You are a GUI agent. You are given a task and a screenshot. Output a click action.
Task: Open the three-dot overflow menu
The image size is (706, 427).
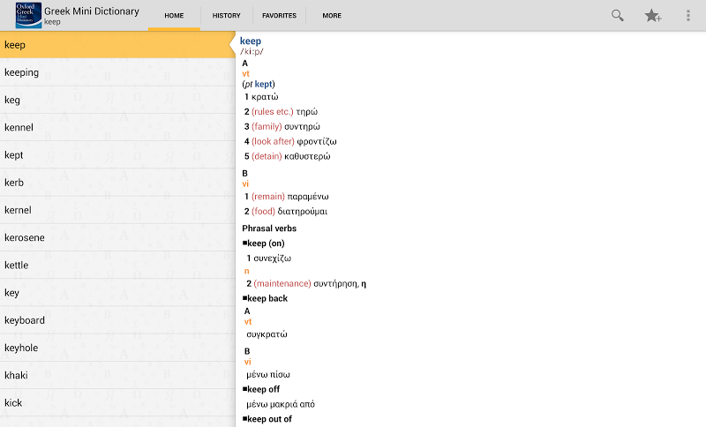point(688,15)
